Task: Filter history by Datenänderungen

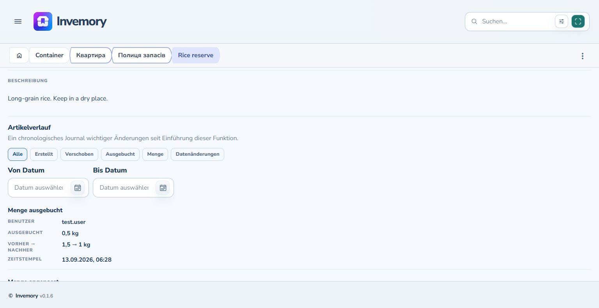Action: point(197,154)
